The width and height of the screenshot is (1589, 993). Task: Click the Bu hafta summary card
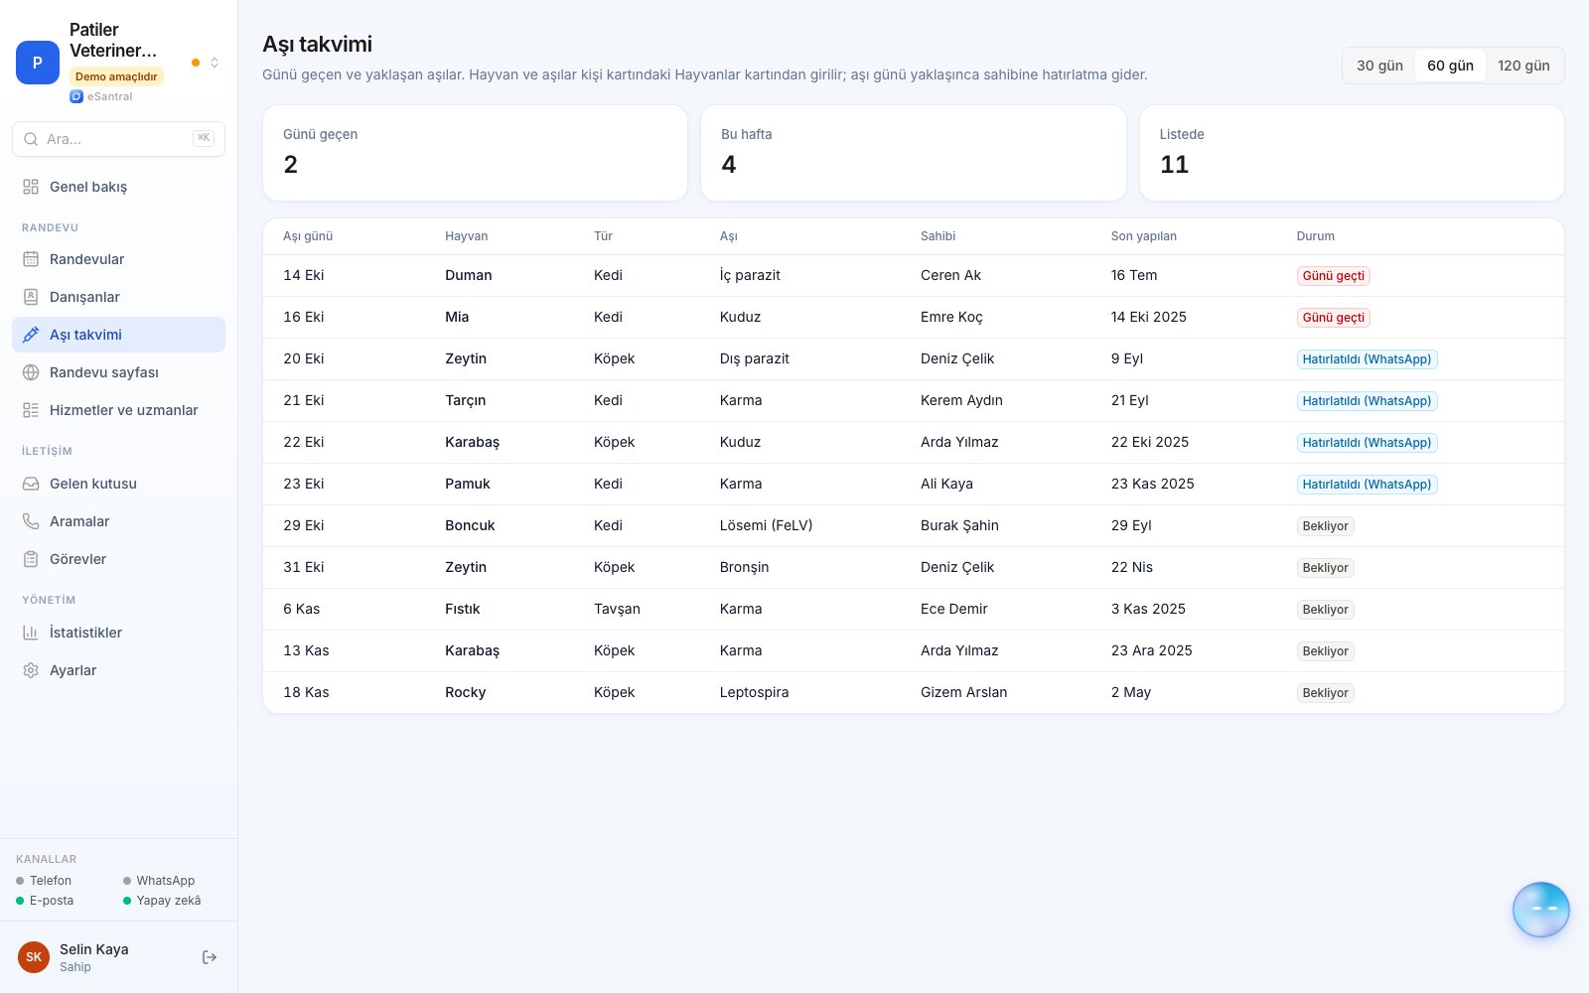pyautogui.click(x=914, y=153)
